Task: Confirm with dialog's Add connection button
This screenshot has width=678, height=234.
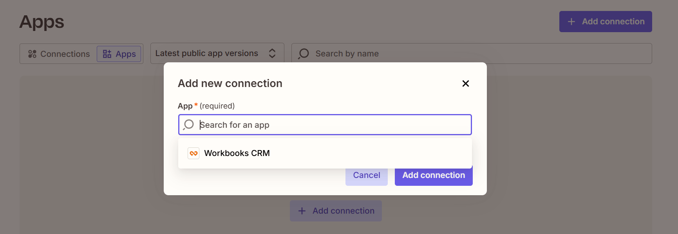Action: [x=433, y=176]
